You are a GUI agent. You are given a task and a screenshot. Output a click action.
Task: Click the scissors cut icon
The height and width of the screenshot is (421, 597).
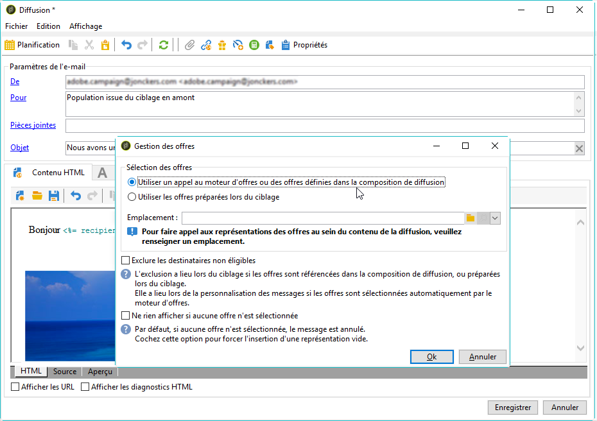89,45
